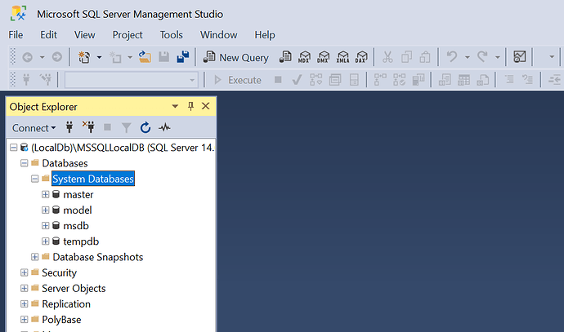The width and height of the screenshot is (564, 332).
Task: Click the Paste icon in toolbar
Action: pyautogui.click(x=425, y=57)
